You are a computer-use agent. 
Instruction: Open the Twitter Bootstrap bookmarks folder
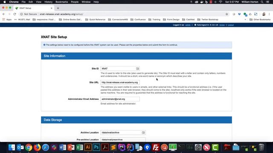(x=208, y=20)
